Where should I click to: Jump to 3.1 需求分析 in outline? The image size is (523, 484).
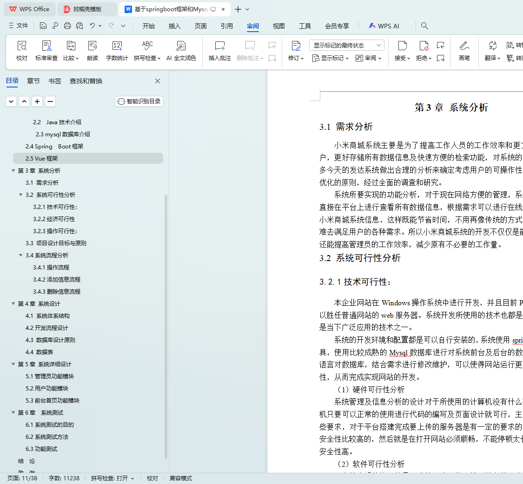(42, 182)
